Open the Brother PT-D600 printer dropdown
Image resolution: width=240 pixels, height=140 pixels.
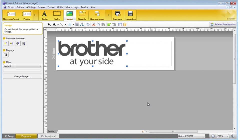click(x=191, y=136)
